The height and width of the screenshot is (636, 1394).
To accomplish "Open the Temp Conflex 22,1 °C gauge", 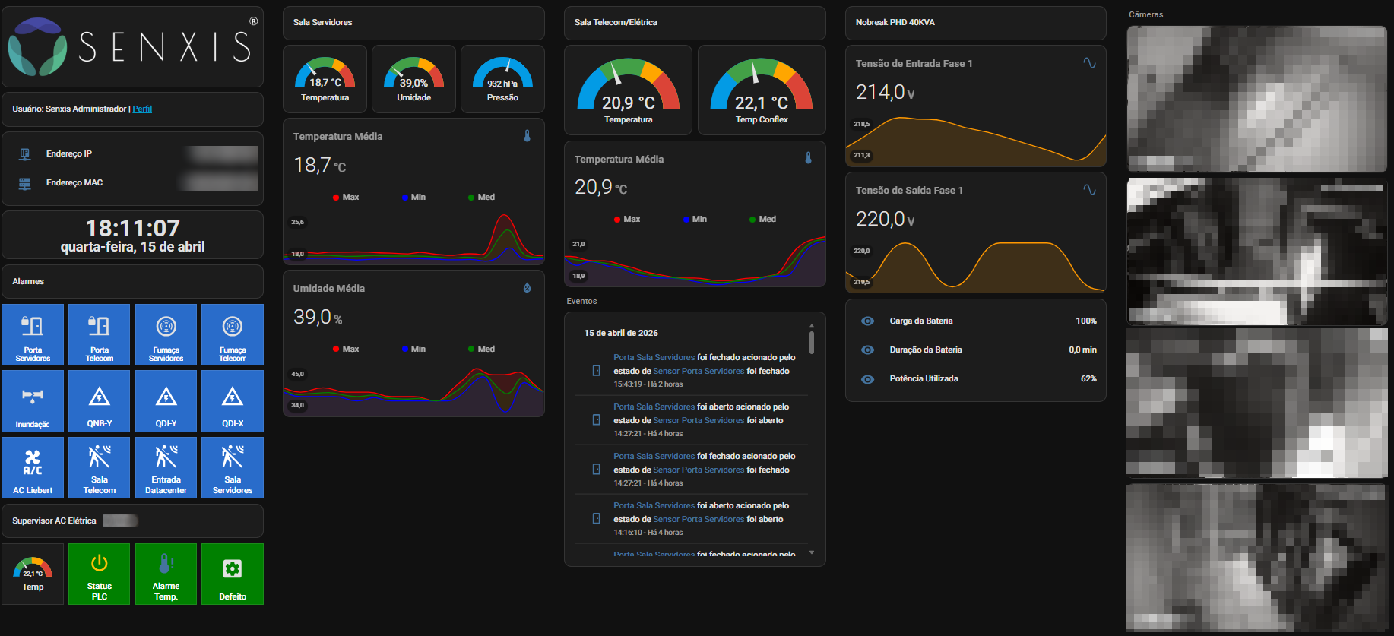I will pyautogui.click(x=762, y=90).
